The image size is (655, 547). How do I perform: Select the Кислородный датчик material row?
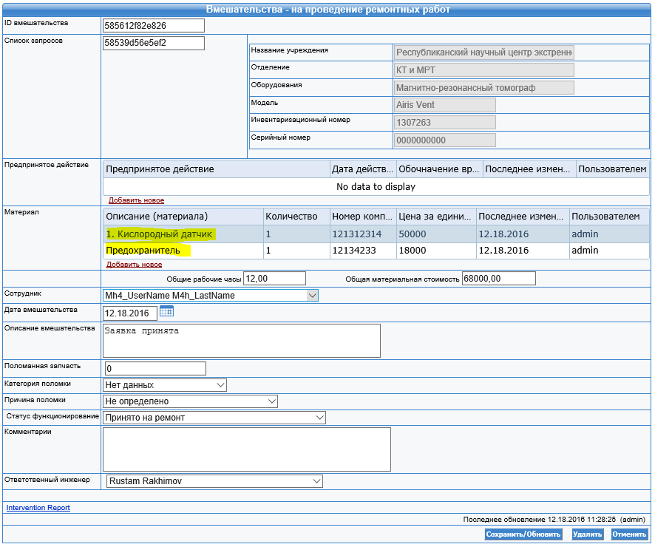coord(376,234)
